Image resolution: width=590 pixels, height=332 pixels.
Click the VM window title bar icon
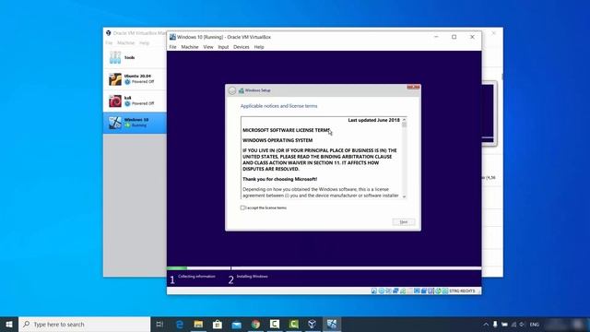pyautogui.click(x=172, y=37)
